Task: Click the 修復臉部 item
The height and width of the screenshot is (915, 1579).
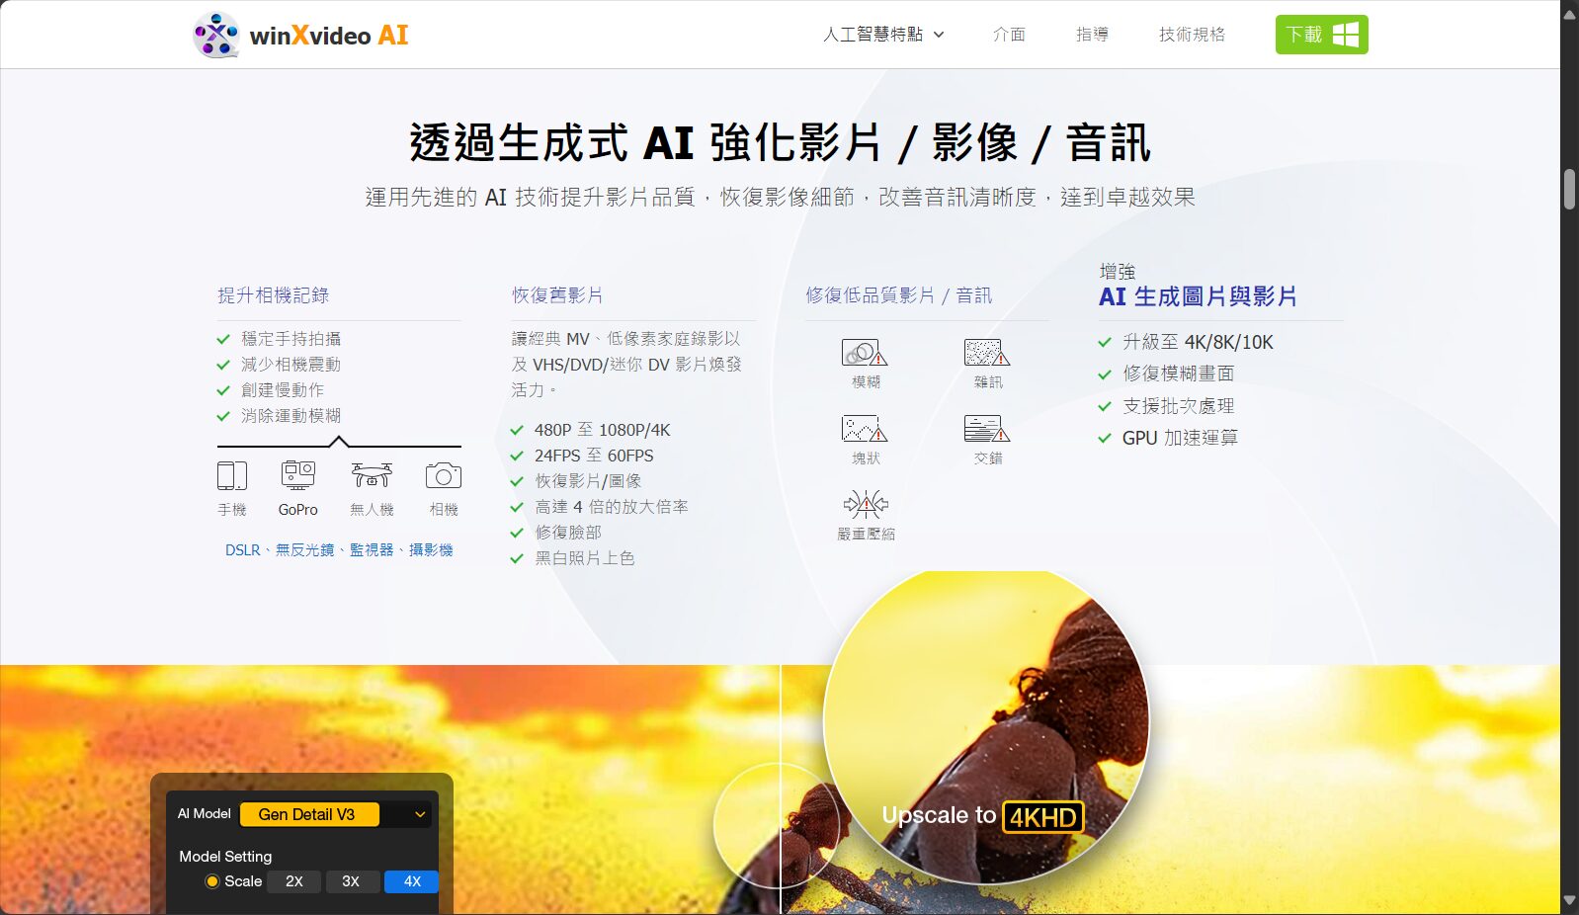Action: click(x=555, y=533)
